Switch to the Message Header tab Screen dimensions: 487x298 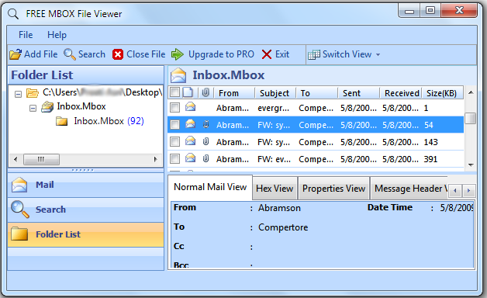click(409, 189)
